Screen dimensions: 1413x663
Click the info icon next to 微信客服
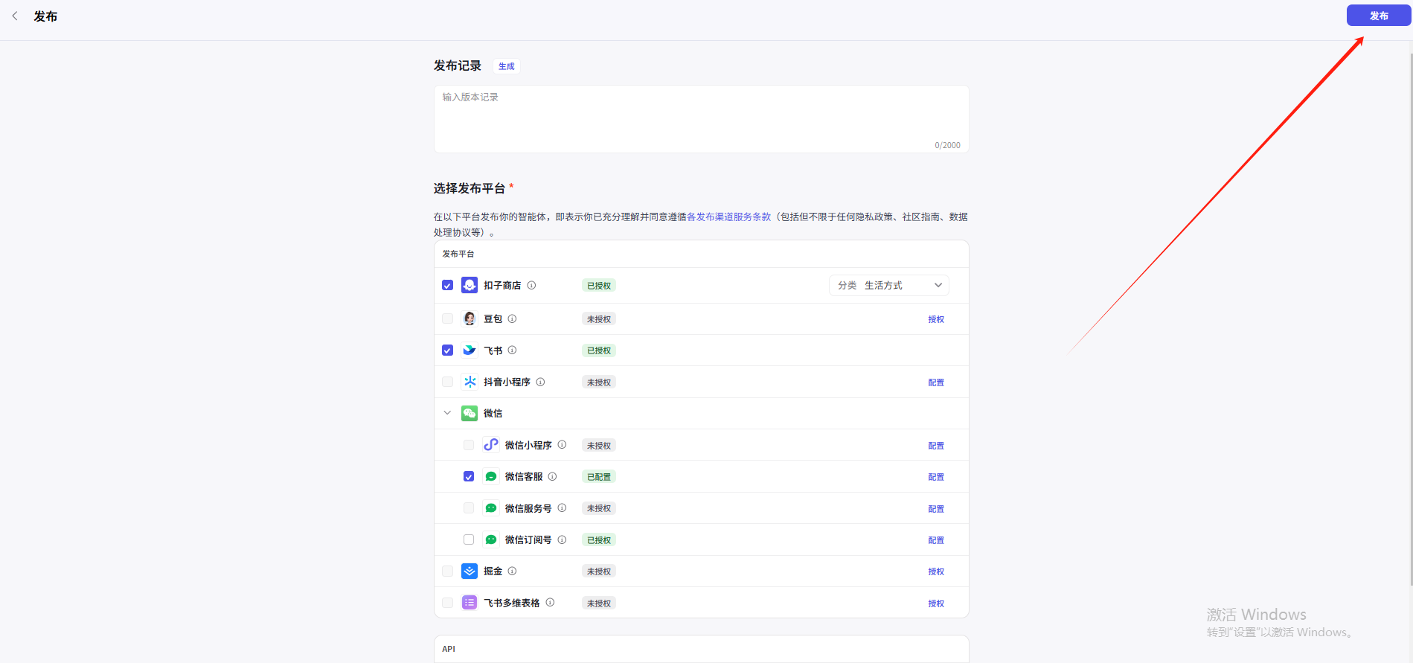[552, 476]
